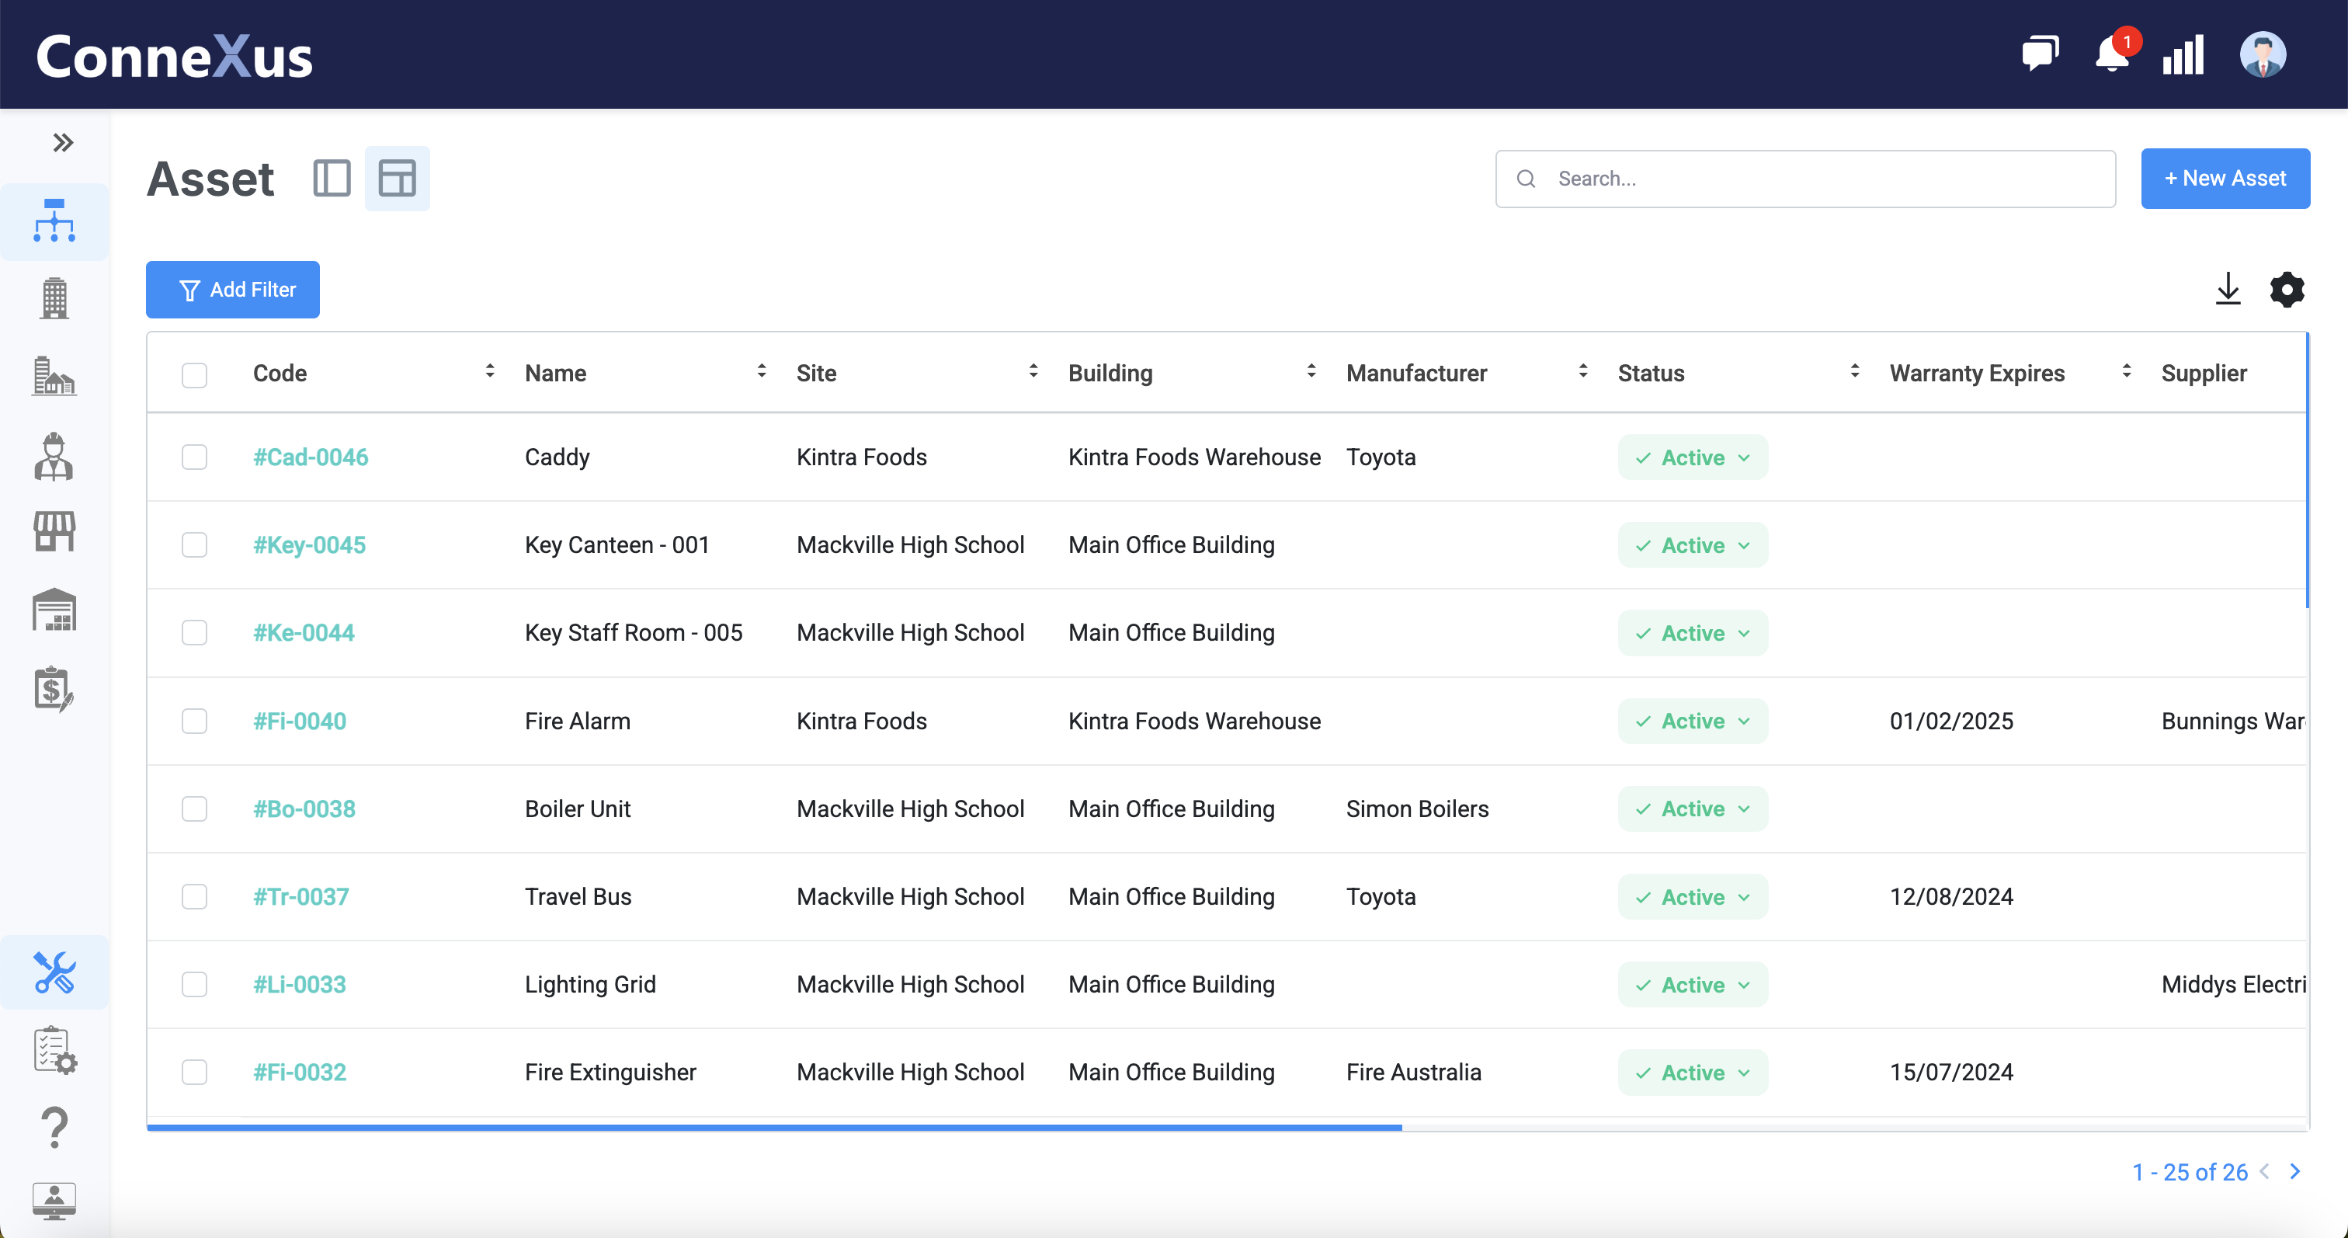Download the asset list export
2348x1238 pixels.
tap(2228, 289)
